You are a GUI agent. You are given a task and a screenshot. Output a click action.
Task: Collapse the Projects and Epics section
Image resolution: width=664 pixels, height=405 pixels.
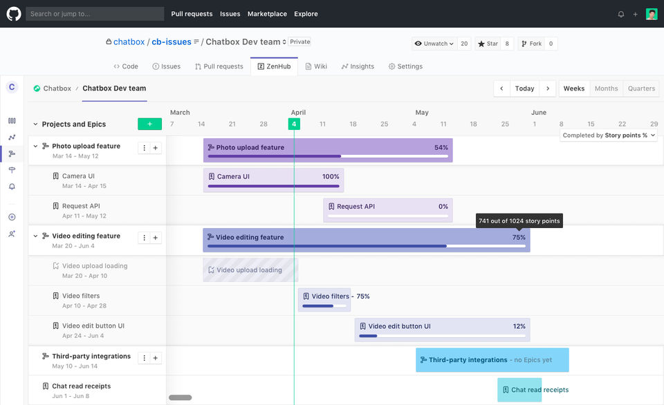(x=35, y=124)
